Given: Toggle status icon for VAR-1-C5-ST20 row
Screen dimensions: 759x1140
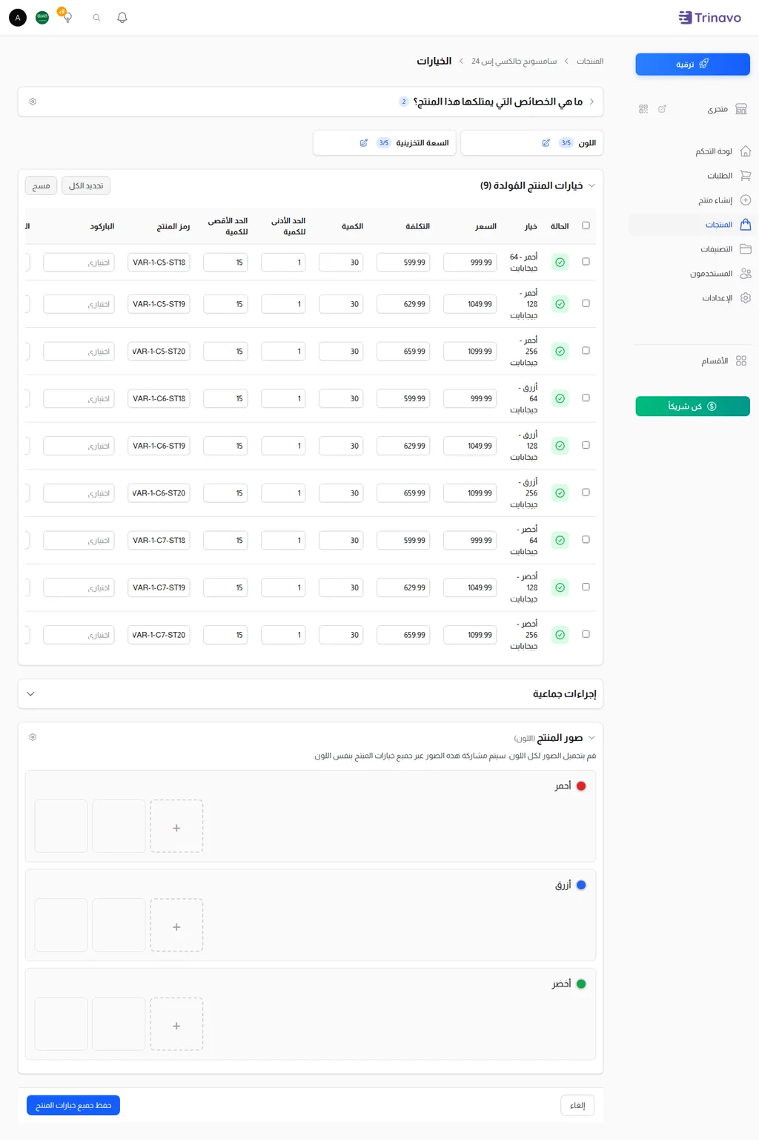Looking at the screenshot, I should pyautogui.click(x=560, y=352).
